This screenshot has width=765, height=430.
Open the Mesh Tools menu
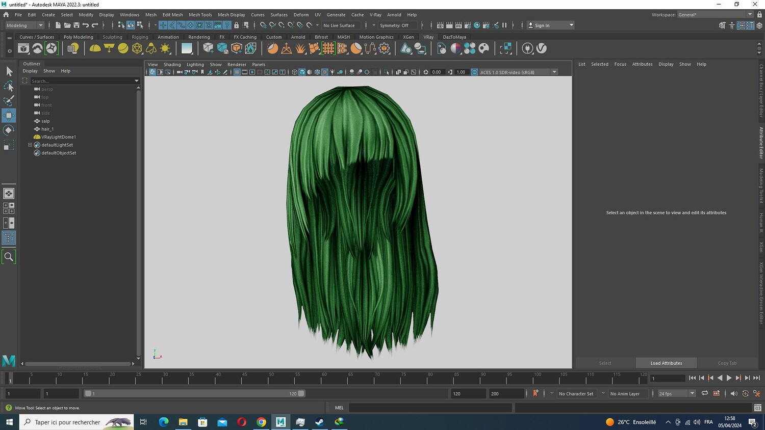pyautogui.click(x=200, y=15)
